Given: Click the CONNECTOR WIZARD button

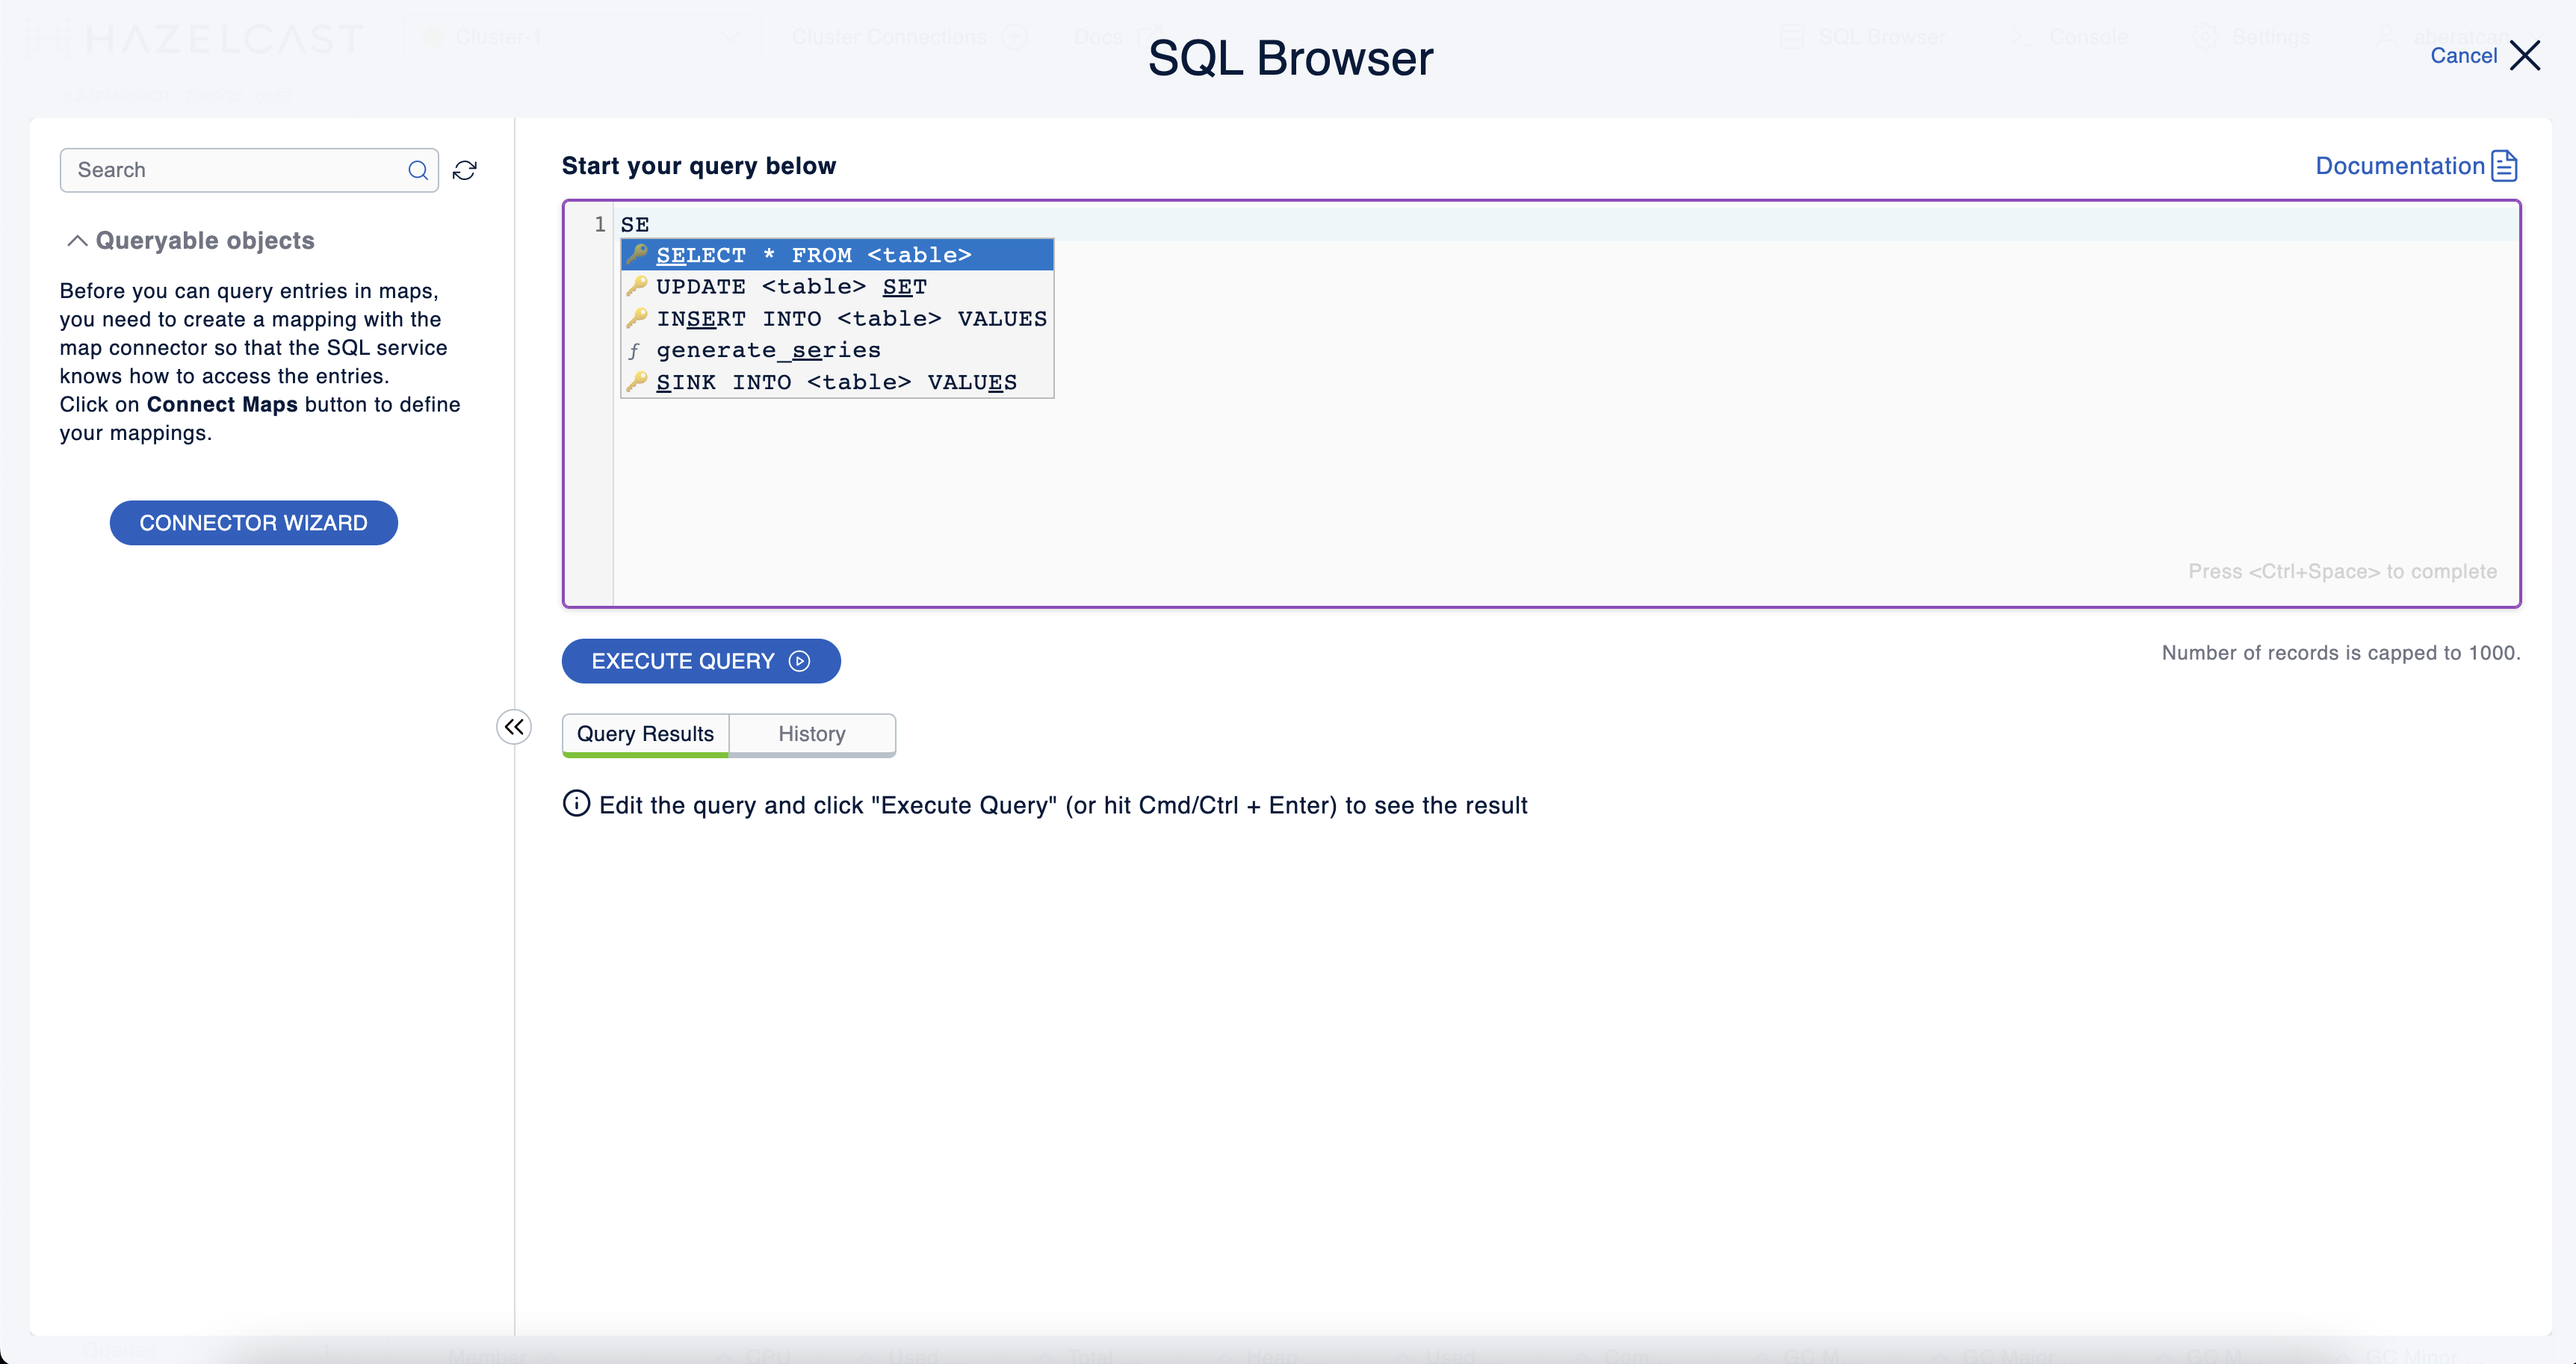Looking at the screenshot, I should click(x=253, y=522).
